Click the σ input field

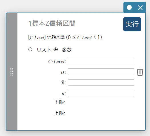pos(101,72)
